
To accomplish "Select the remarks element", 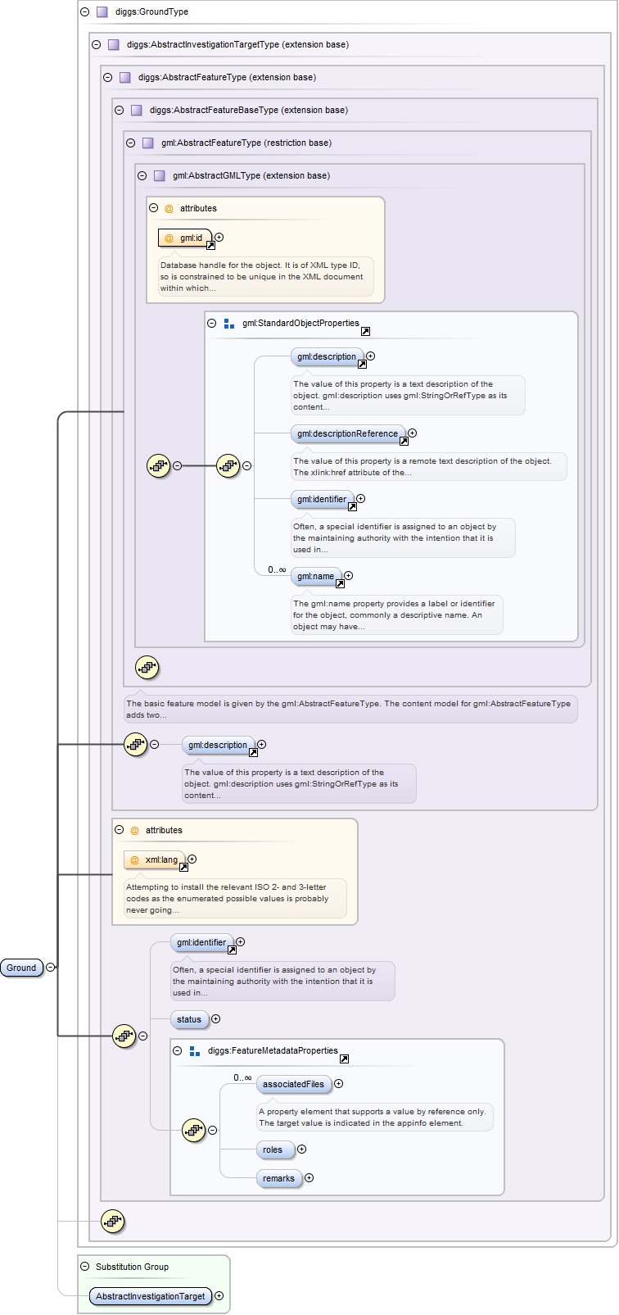I will [278, 1178].
